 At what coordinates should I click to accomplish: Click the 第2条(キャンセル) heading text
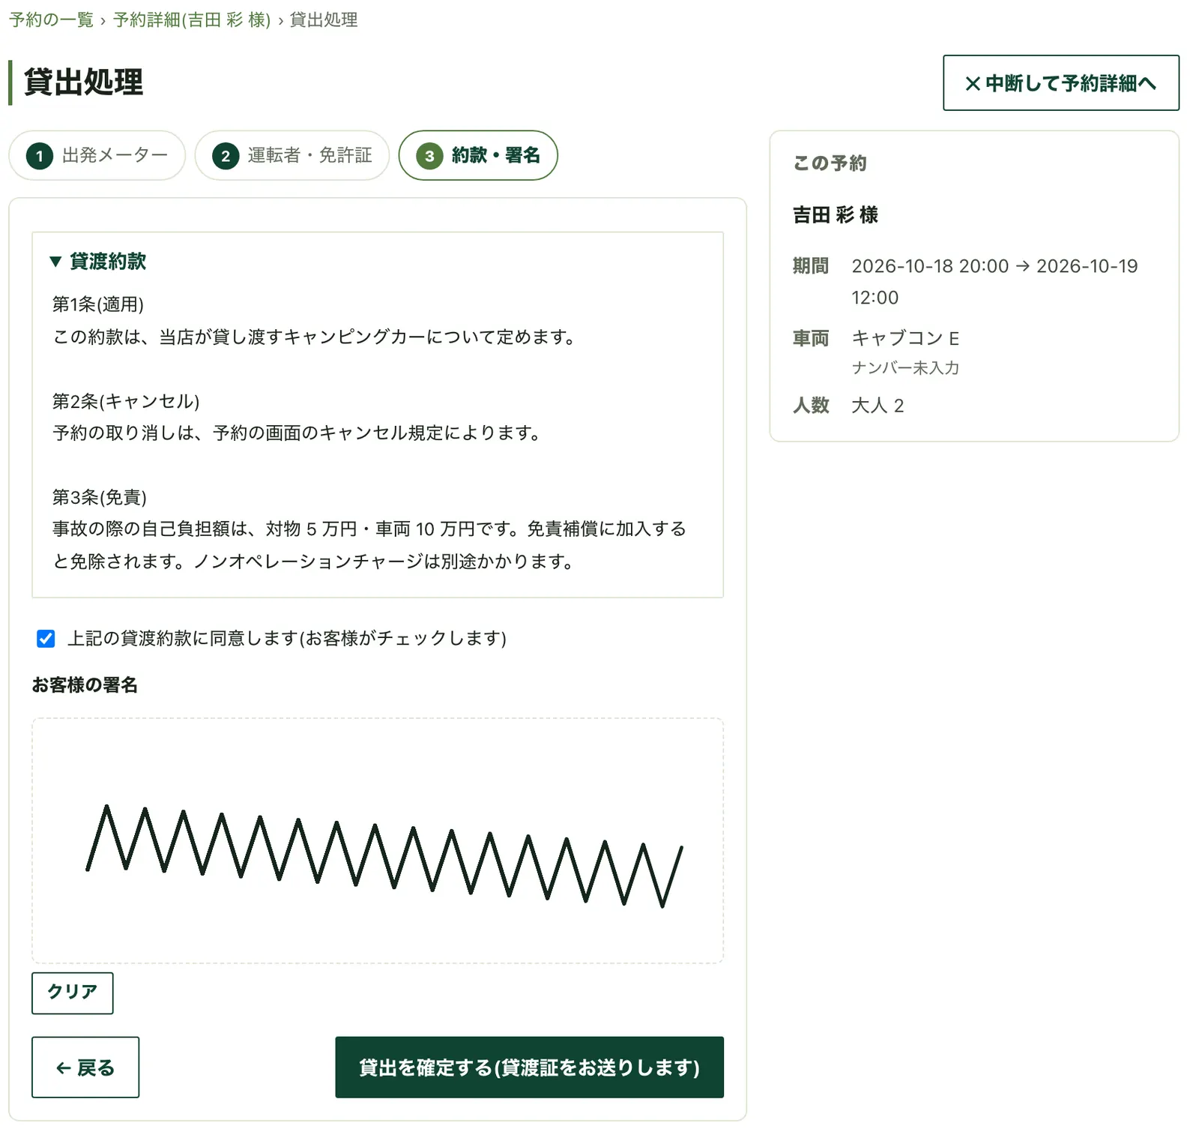[x=126, y=401]
